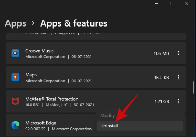The height and width of the screenshot is (137, 196).
Task: Click the 16.0 KB size value
Action: (x=162, y=78)
